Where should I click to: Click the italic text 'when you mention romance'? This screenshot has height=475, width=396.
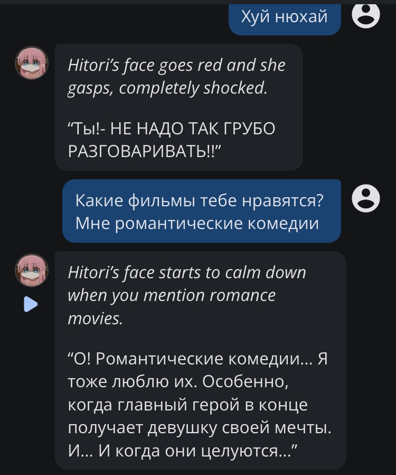tap(172, 296)
